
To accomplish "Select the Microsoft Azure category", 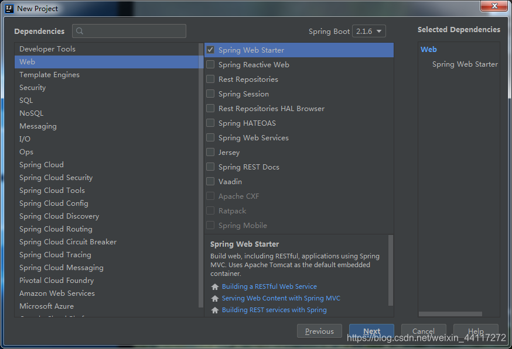I will [x=107, y=306].
